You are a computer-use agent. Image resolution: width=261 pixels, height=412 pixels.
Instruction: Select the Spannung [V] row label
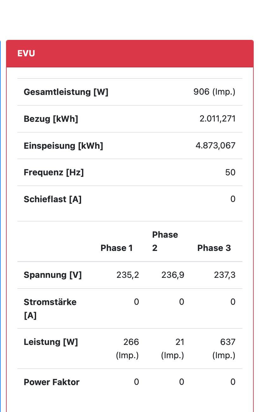53,275
